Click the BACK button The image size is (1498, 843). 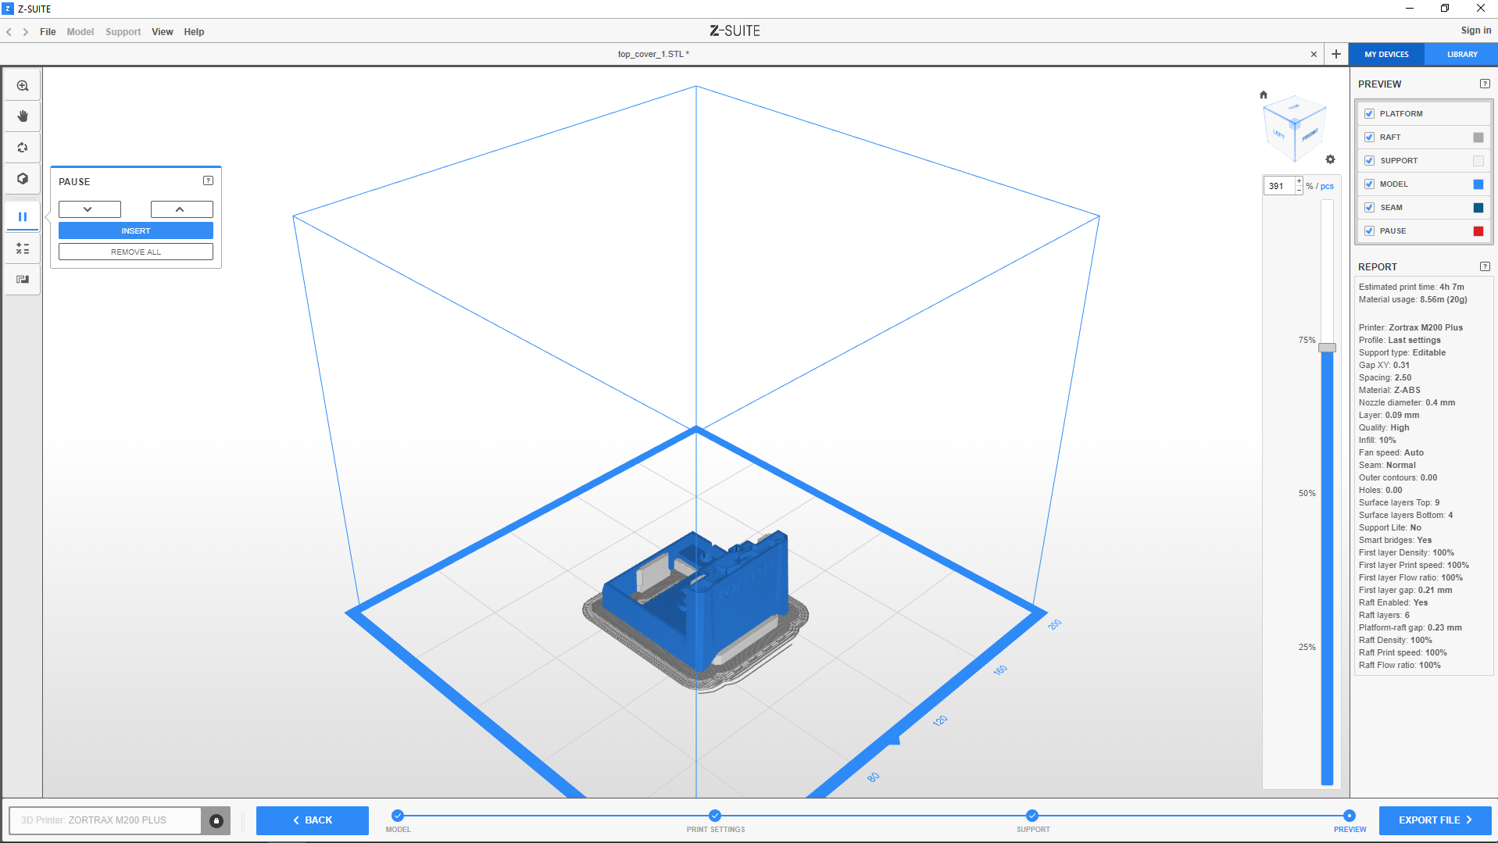tap(313, 820)
